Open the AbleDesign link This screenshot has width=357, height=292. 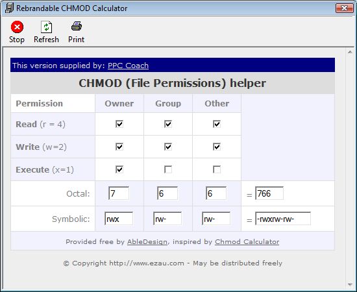click(x=147, y=241)
